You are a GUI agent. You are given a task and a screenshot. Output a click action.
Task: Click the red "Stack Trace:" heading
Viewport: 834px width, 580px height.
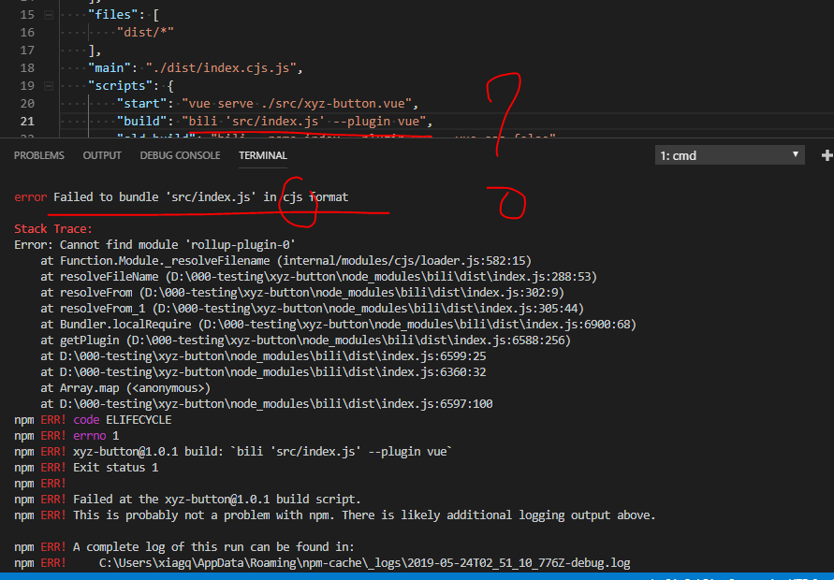click(x=53, y=229)
